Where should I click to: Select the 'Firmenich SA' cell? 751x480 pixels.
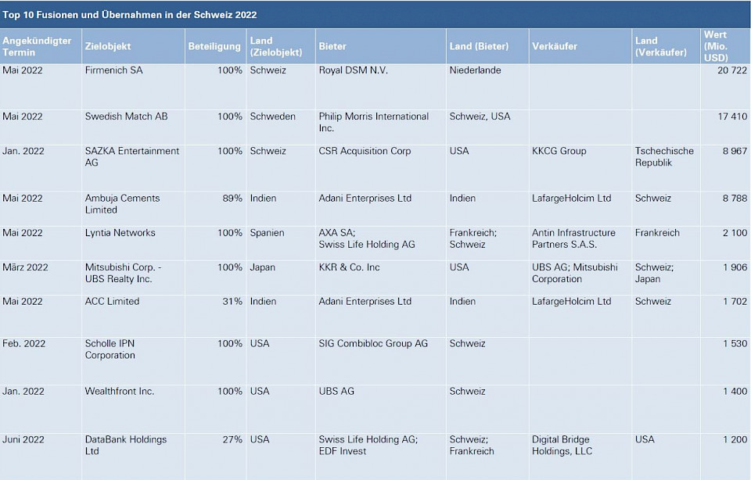point(113,70)
